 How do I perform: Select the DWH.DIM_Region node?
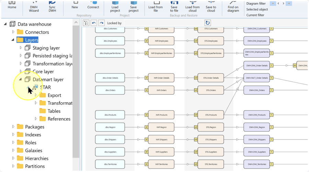click(256, 127)
